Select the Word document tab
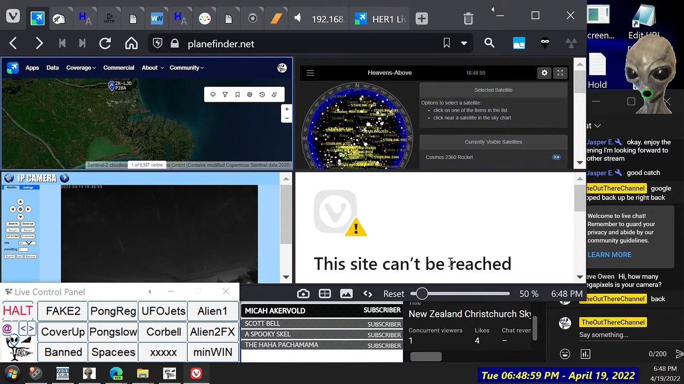This screenshot has width=684, height=384. click(x=157, y=19)
